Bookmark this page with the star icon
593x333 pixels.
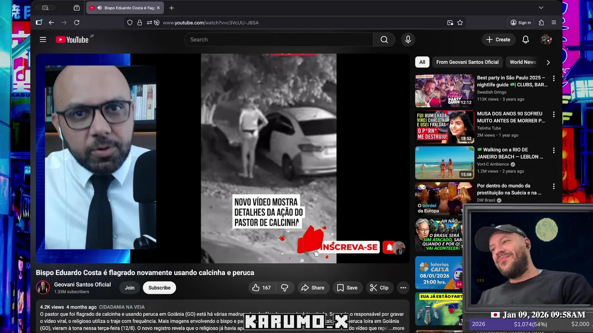tap(460, 23)
